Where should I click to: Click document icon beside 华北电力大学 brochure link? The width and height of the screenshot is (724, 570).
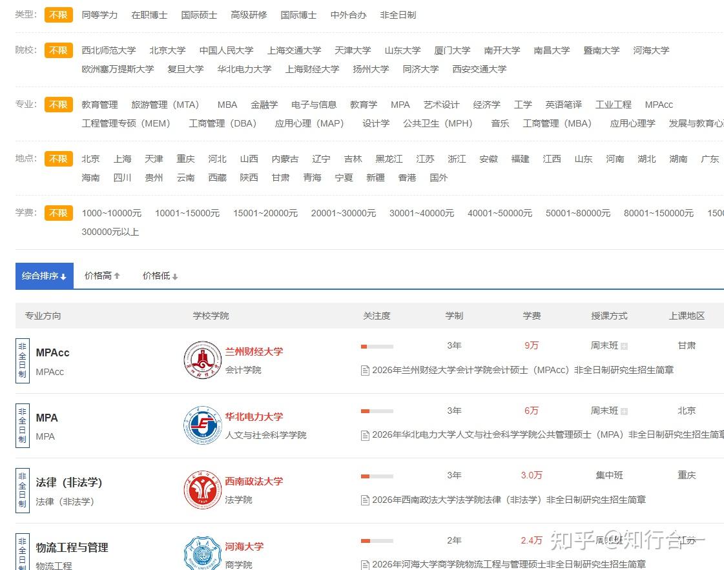pos(365,435)
